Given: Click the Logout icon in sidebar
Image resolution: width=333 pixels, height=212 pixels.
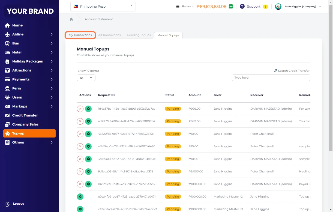Looking at the screenshot, I should point(8,204).
